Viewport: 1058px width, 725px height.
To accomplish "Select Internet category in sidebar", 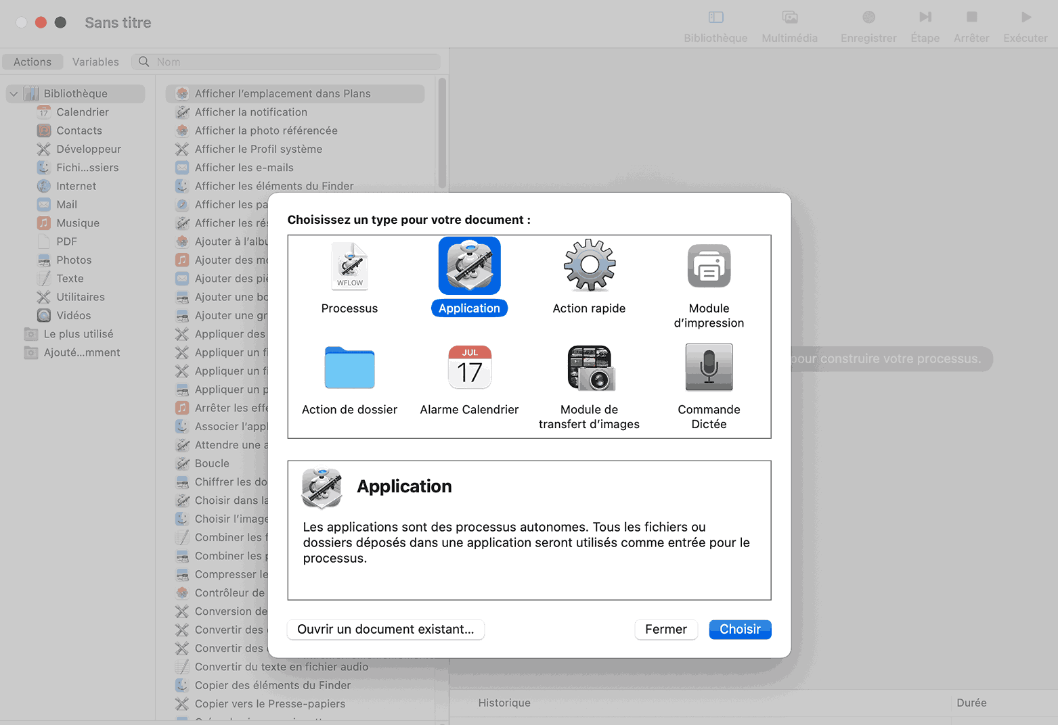I will pos(76,186).
